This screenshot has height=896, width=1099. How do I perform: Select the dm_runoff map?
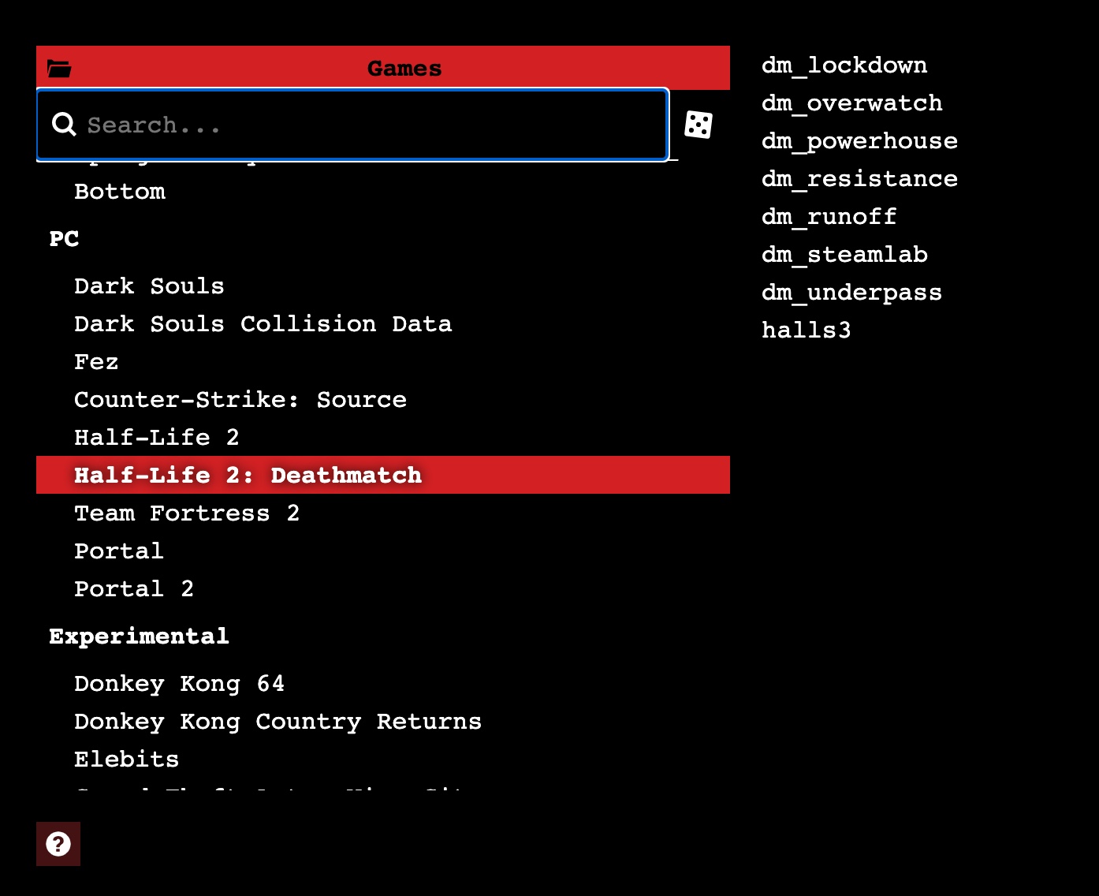point(829,217)
